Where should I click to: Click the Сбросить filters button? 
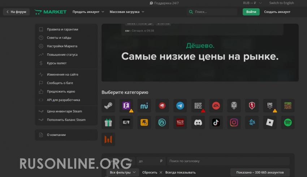click(x=152, y=172)
